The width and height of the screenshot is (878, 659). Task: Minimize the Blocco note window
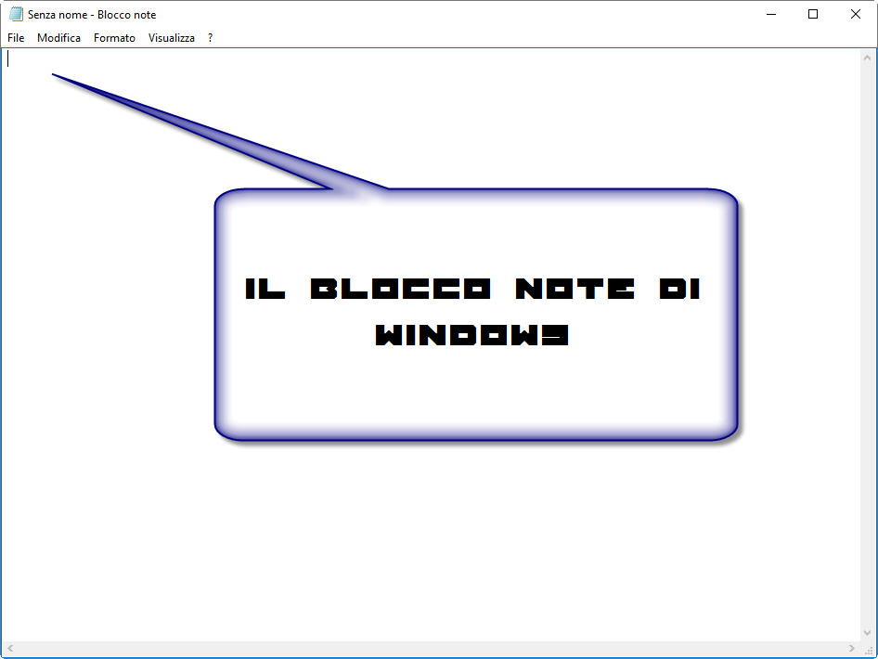point(771,14)
